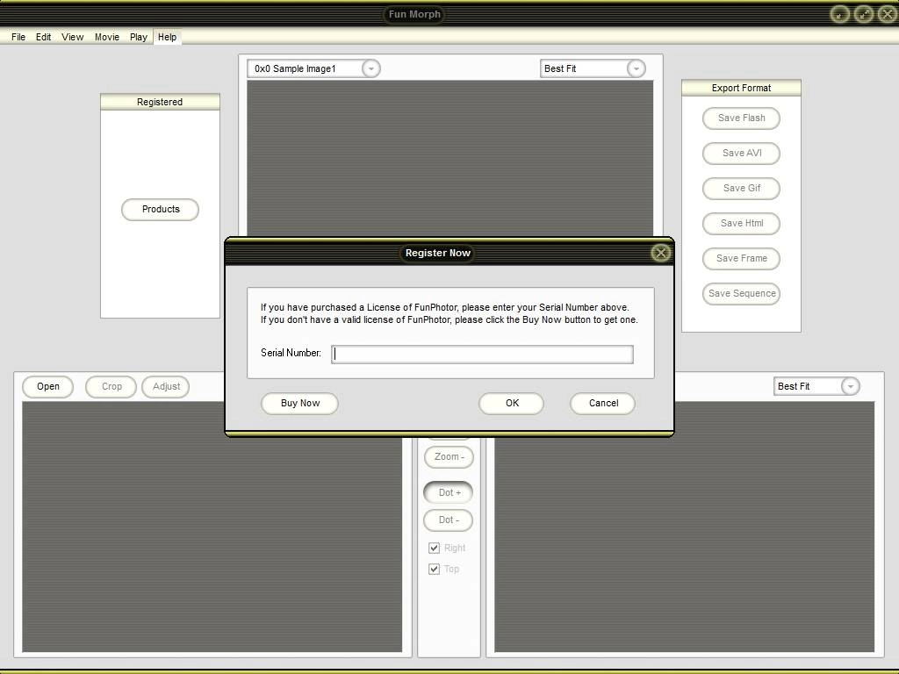Click Save Frame export button
899x674 pixels.
pos(741,259)
